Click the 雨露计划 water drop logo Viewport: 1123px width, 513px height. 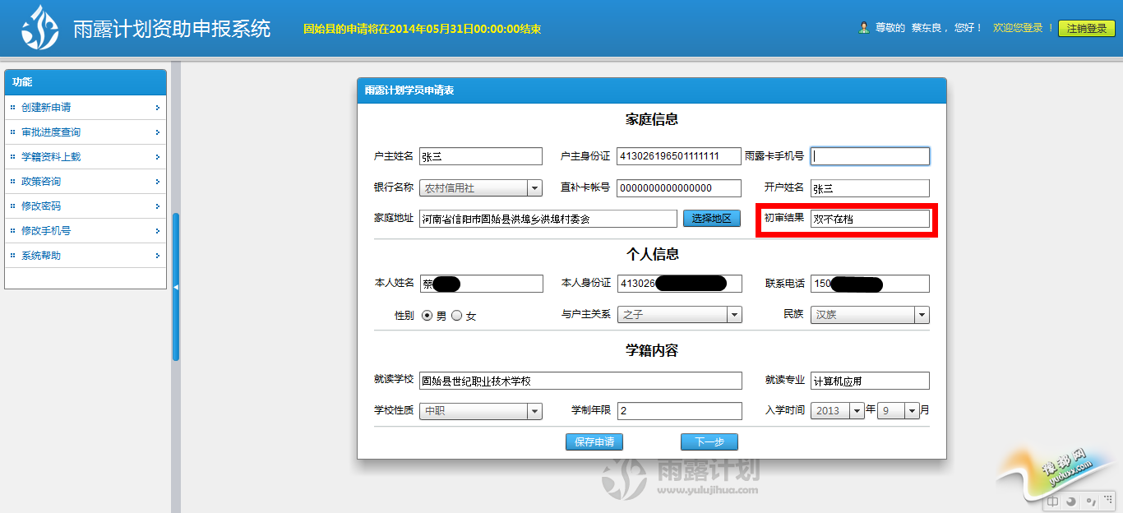pos(40,28)
